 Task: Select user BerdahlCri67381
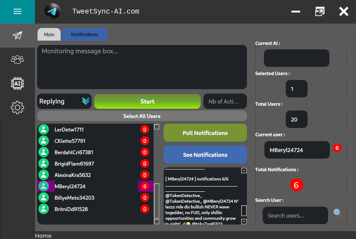pos(96,152)
